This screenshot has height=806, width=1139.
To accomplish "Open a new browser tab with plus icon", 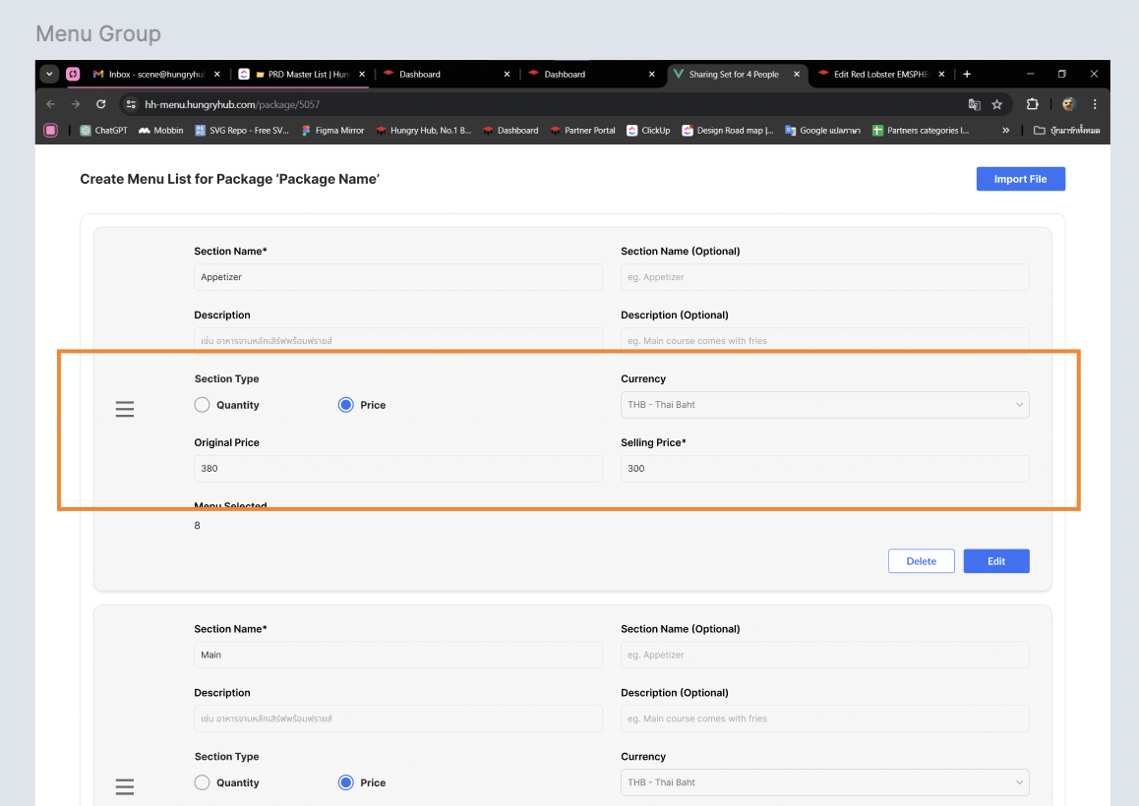I will coord(967,74).
